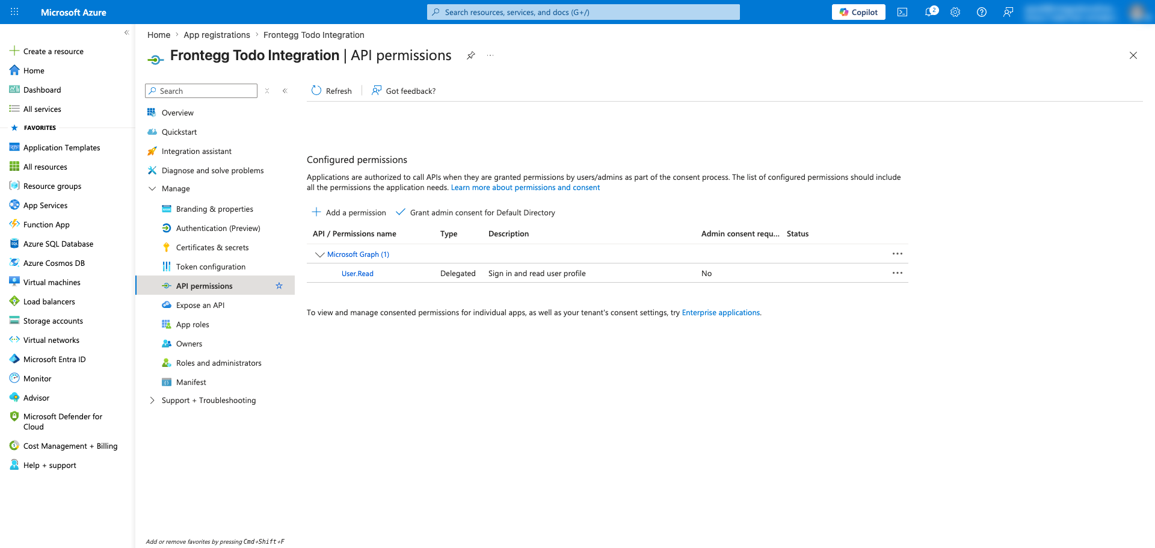The image size is (1155, 548).
Task: Open Cloud Shell from the top bar
Action: 902,12
